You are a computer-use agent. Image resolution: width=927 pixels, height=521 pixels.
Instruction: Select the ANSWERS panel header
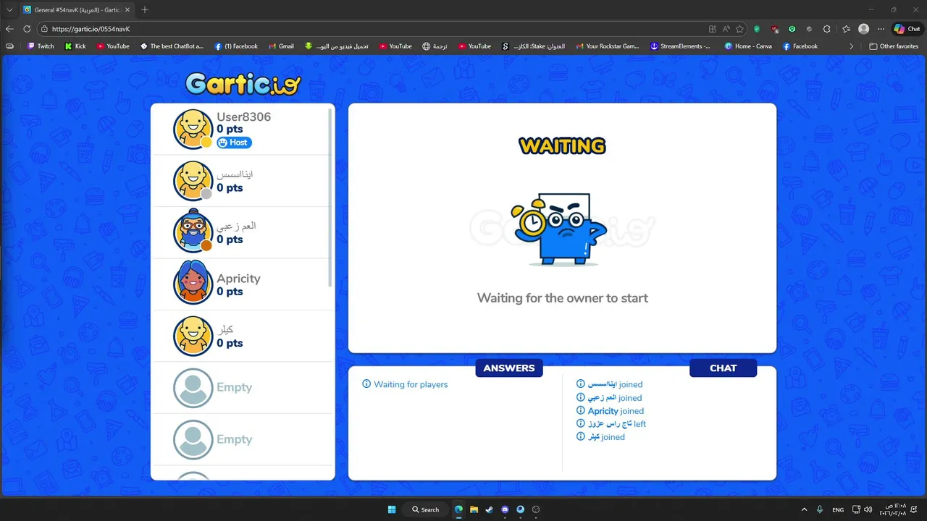(x=509, y=368)
